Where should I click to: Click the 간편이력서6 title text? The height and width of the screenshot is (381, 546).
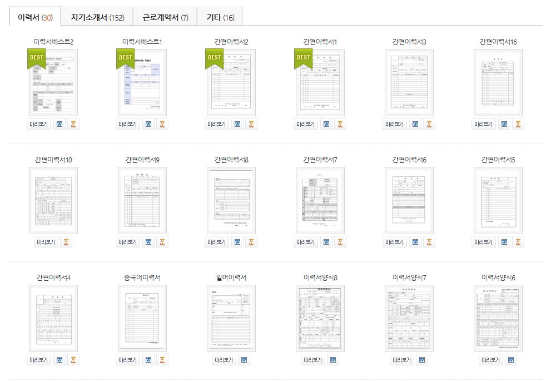pyautogui.click(x=409, y=160)
